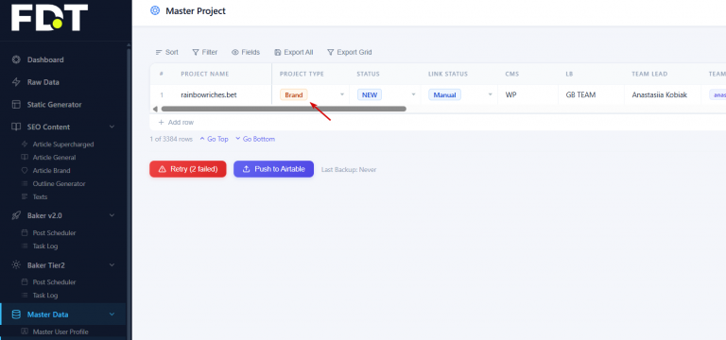Open the Fields visibility menu
726x340 pixels.
pos(246,52)
